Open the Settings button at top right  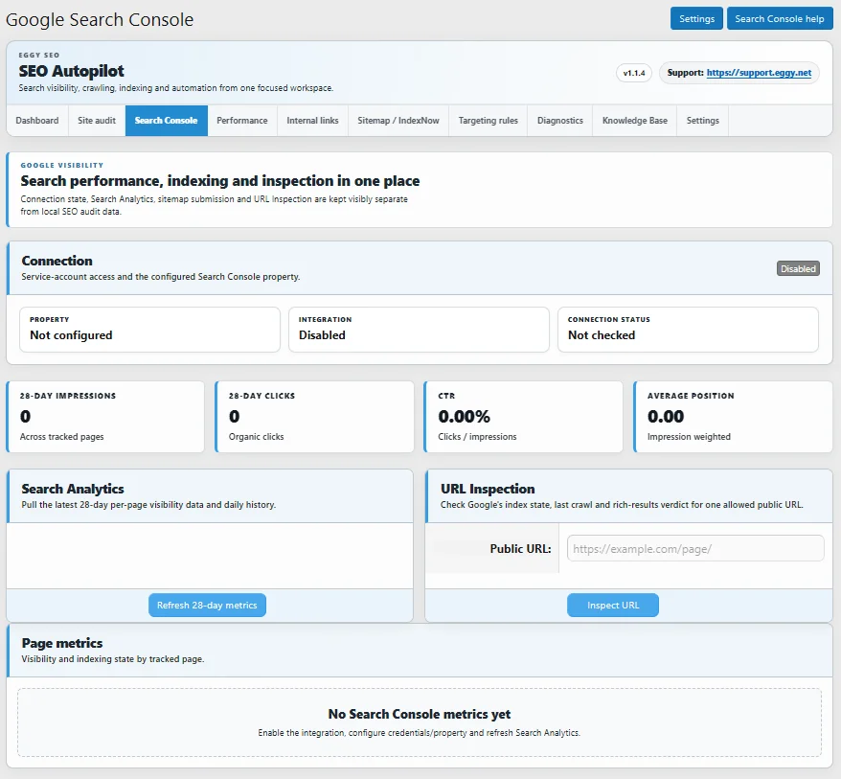coord(696,19)
